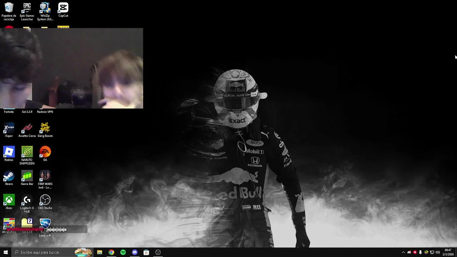Open OBS Studio desktop shortcut
Image resolution: width=457 pixels, height=257 pixels.
45,202
